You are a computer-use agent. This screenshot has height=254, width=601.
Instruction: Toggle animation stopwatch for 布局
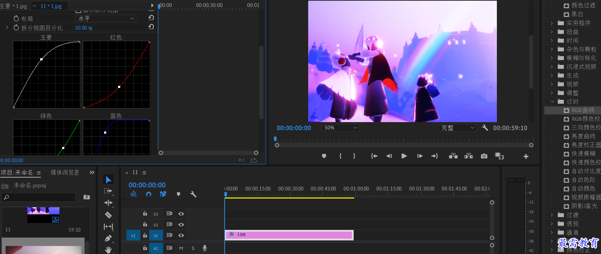(16, 18)
